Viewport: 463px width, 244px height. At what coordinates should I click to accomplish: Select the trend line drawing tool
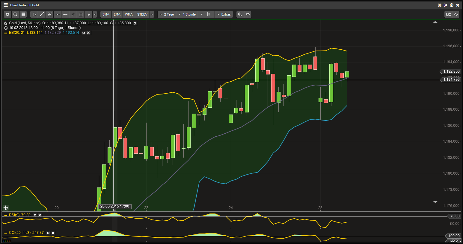tap(42, 14)
